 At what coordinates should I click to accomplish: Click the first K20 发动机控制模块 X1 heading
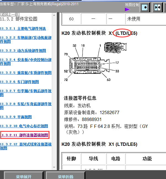pyautogui.click(x=99, y=33)
